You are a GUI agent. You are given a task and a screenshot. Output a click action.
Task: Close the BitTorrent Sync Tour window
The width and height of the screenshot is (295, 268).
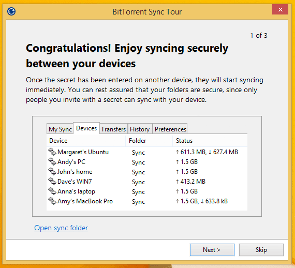pyautogui.click(x=280, y=9)
